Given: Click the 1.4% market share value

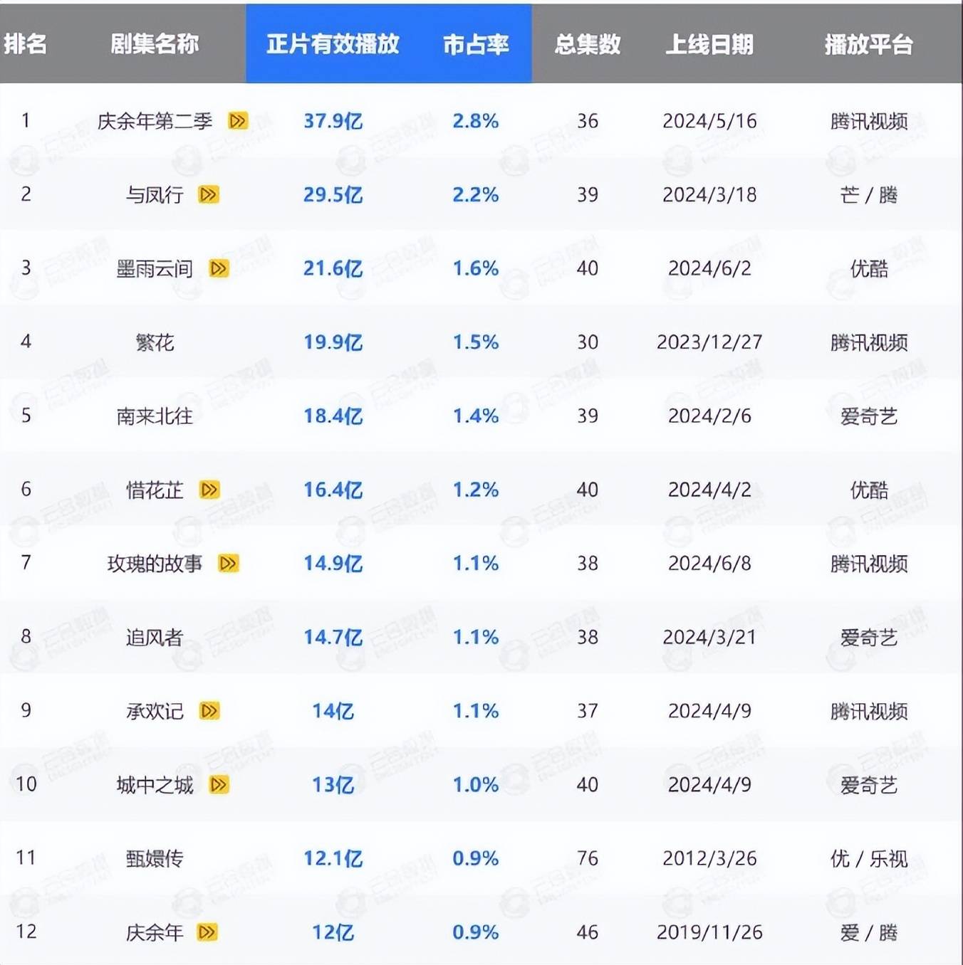Looking at the screenshot, I should (476, 416).
